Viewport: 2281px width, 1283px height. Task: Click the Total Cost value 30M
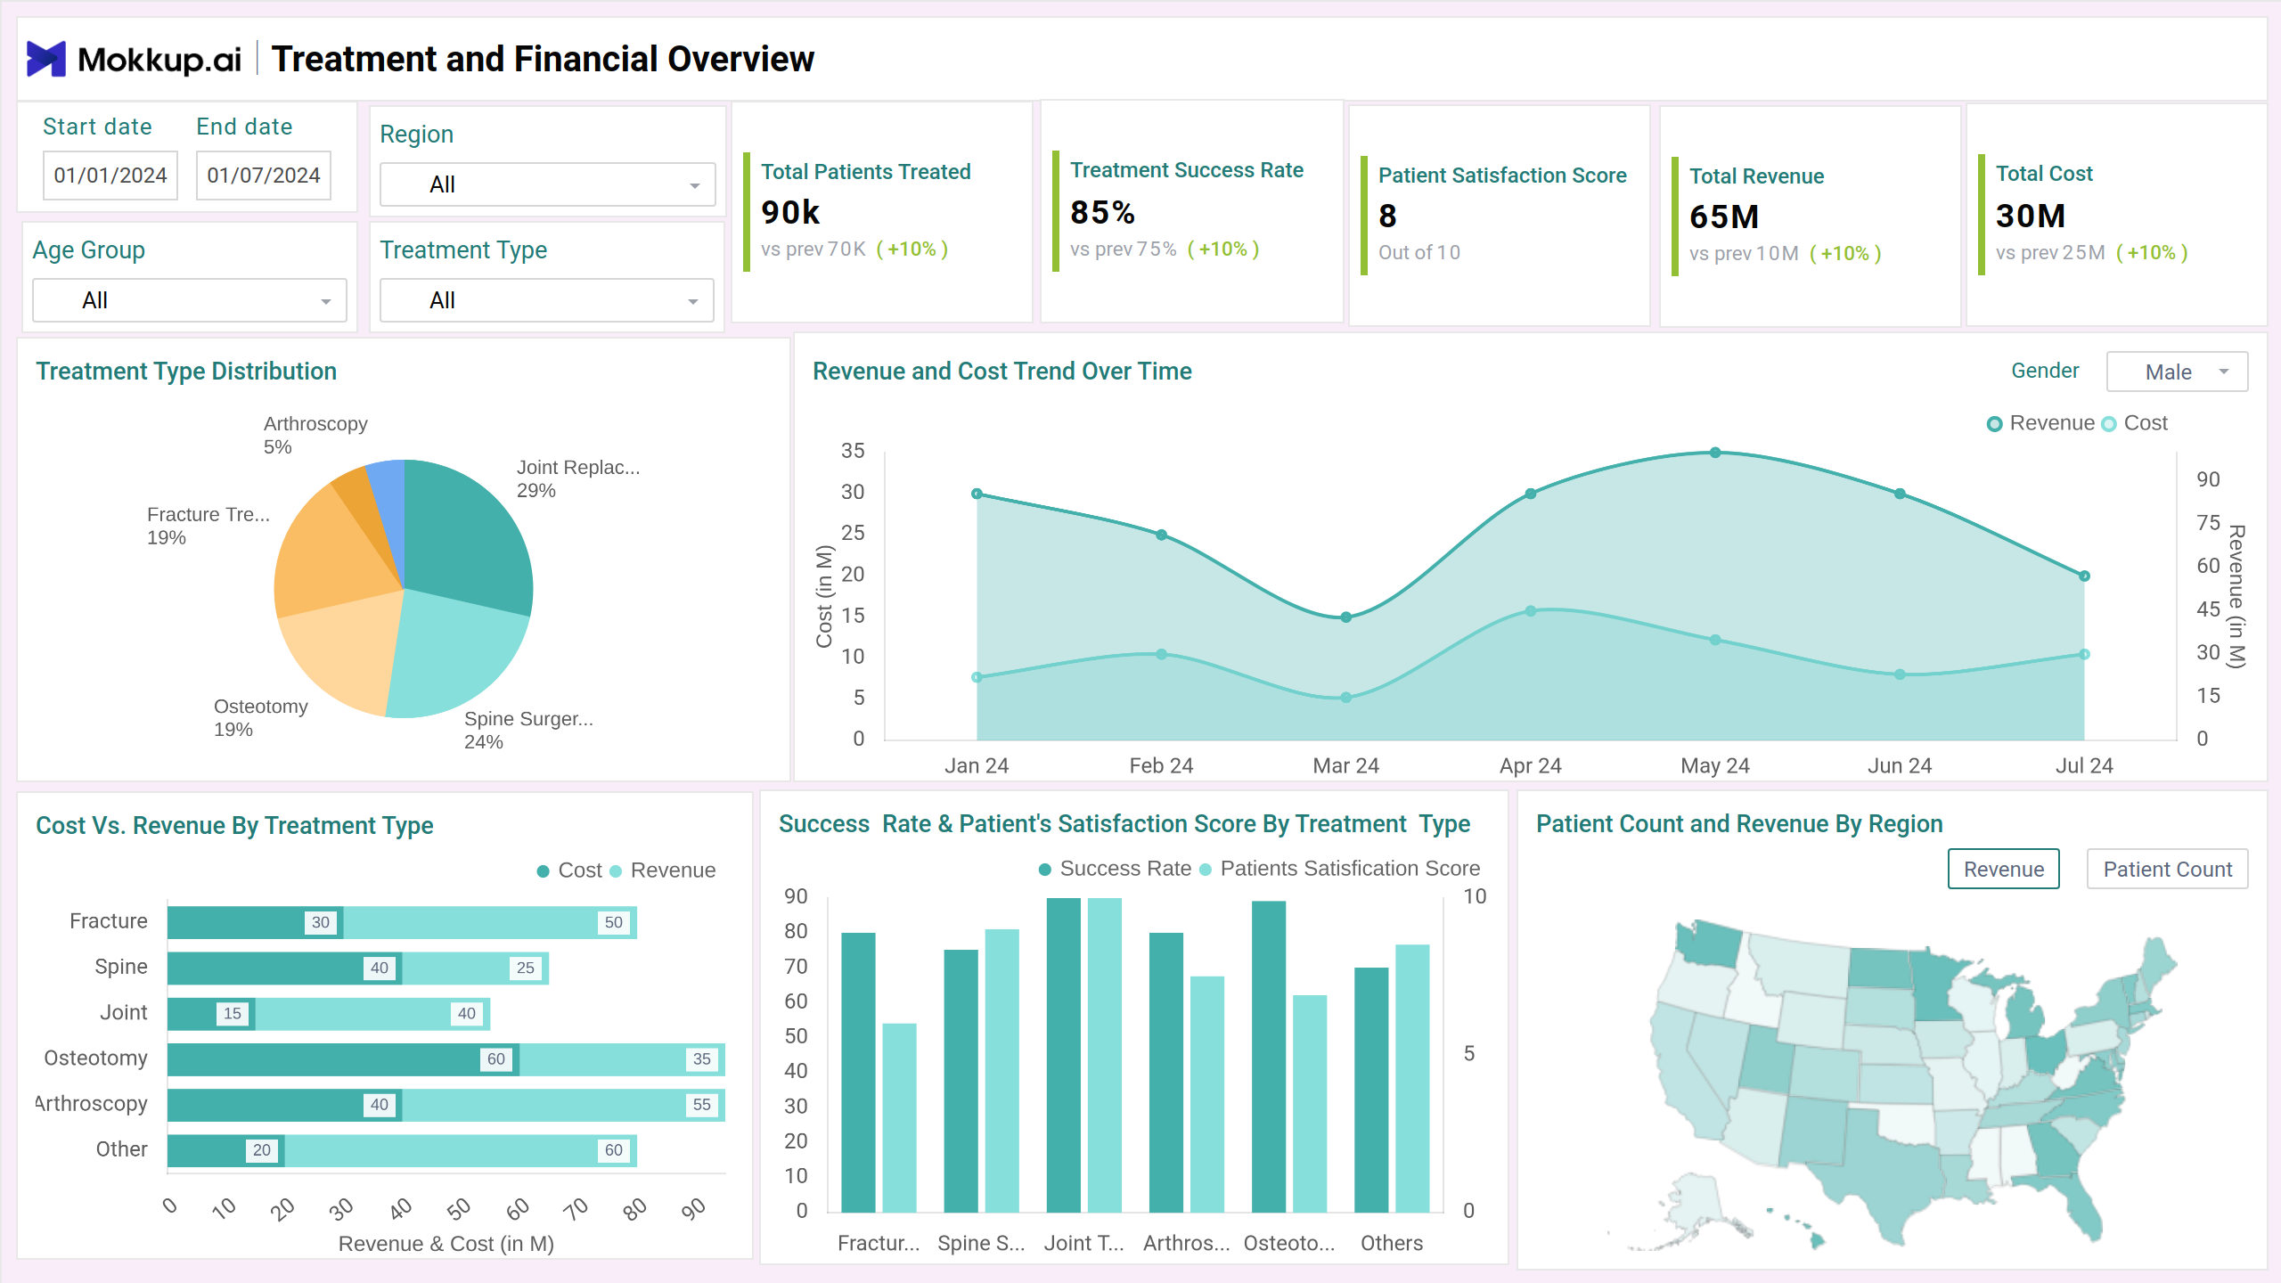coord(2031,216)
